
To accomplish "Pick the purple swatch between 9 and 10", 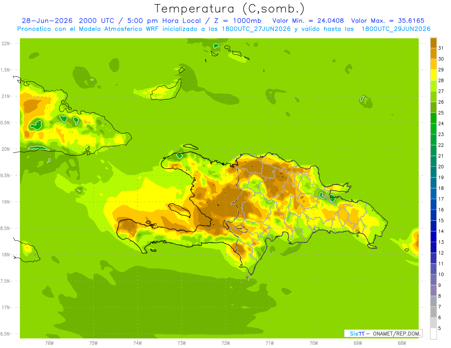I will [x=433, y=280].
